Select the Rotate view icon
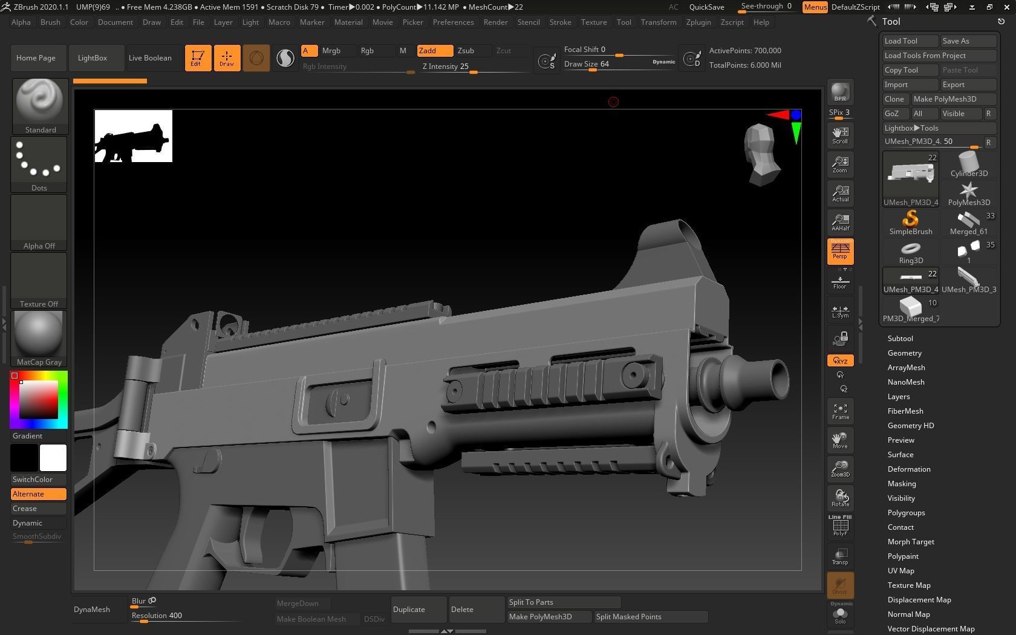The width and height of the screenshot is (1016, 635). [x=840, y=498]
